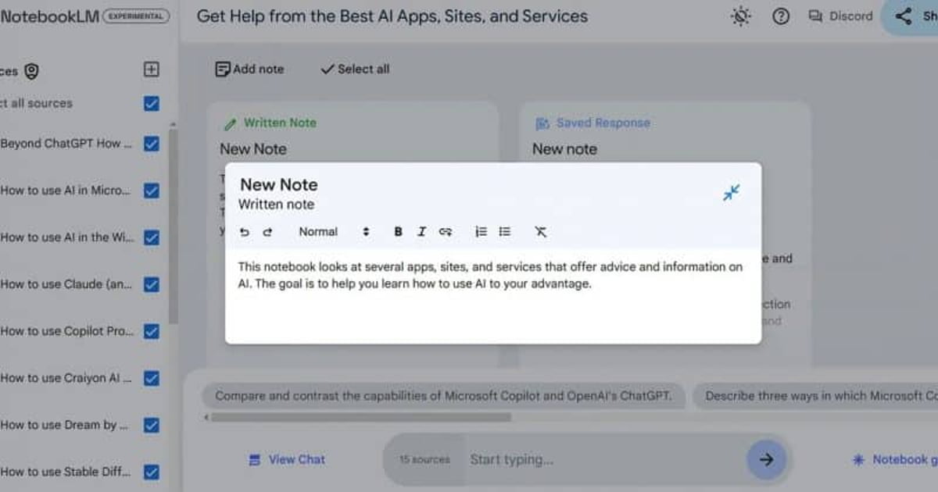Image resolution: width=938 pixels, height=492 pixels.
Task: Toggle bold formatting in the note
Action: (398, 232)
